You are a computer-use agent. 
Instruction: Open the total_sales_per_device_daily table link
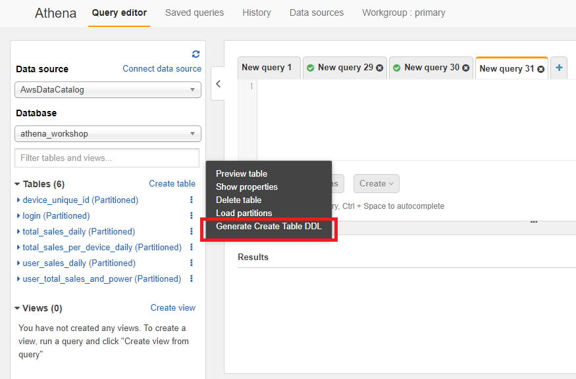pyautogui.click(x=102, y=248)
